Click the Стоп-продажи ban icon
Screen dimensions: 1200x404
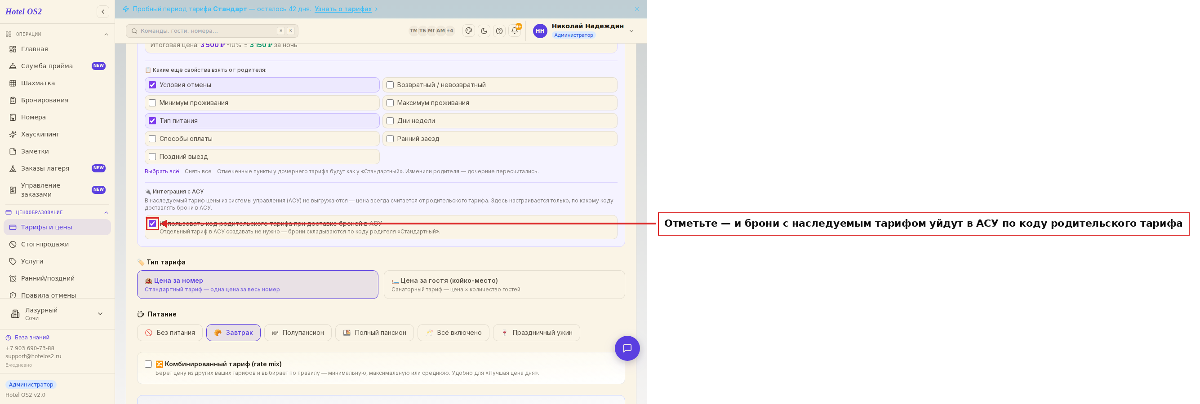coord(13,244)
